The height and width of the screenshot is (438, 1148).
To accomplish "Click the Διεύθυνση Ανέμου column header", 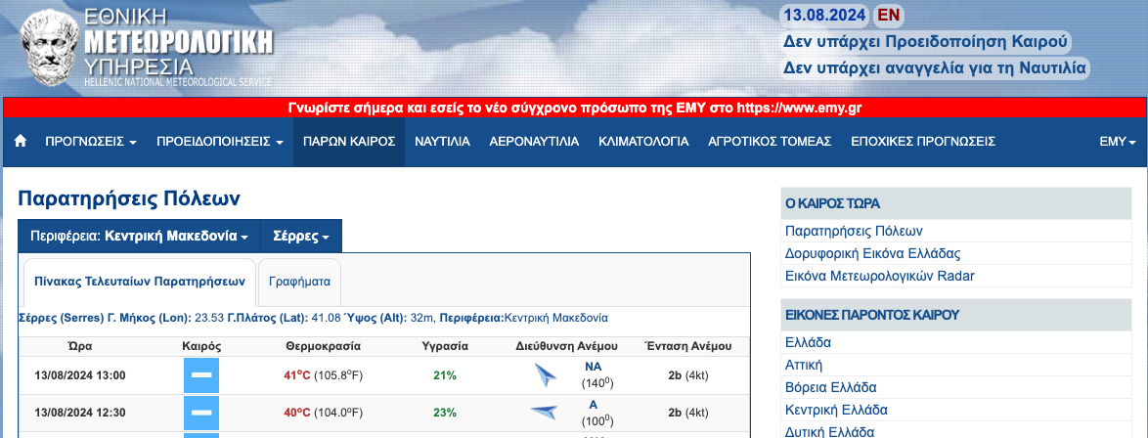I will 567,346.
